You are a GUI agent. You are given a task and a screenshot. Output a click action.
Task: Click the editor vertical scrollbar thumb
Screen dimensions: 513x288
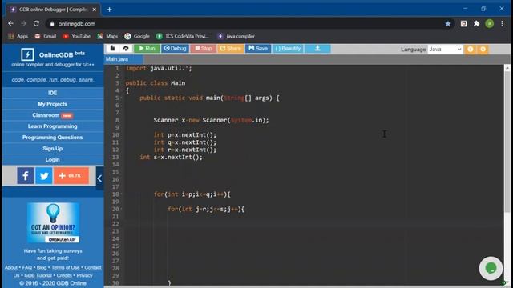(x=507, y=142)
